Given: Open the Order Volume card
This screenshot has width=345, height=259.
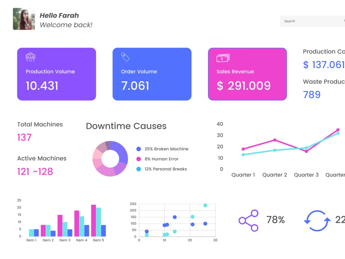Looking at the screenshot, I should (152, 74).
